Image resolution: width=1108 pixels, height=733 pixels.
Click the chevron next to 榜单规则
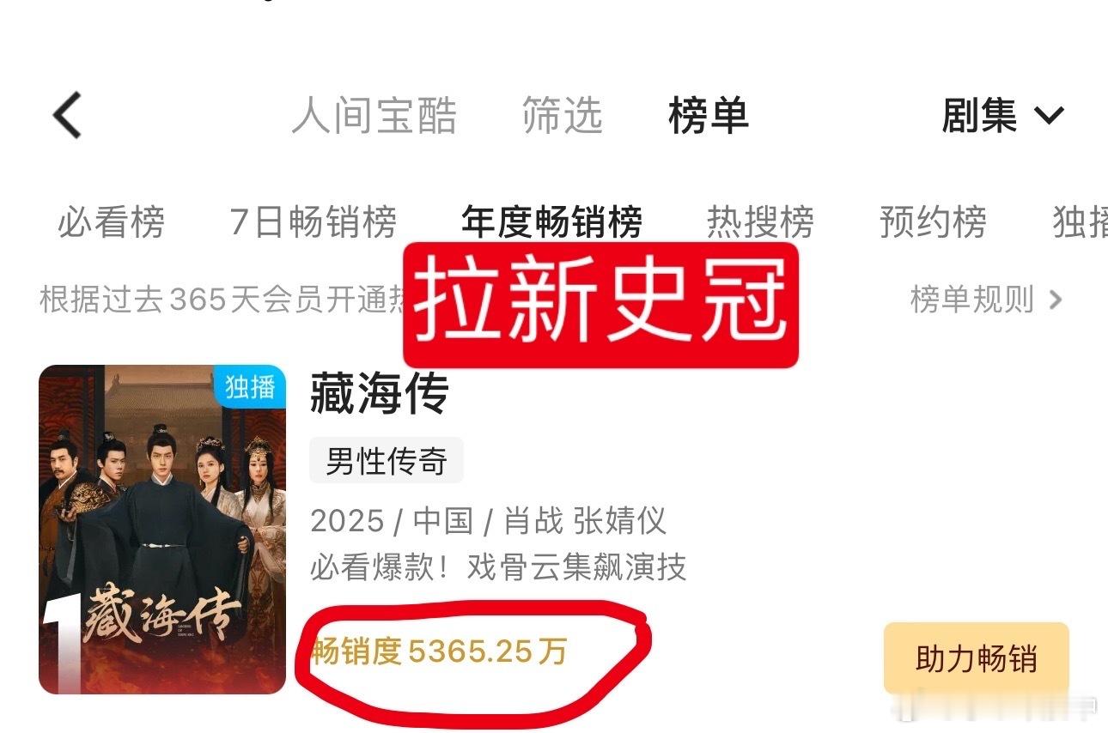(1056, 300)
